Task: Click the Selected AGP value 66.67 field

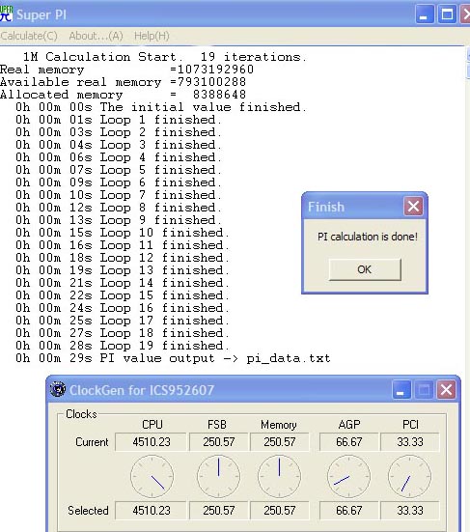Action: click(349, 511)
